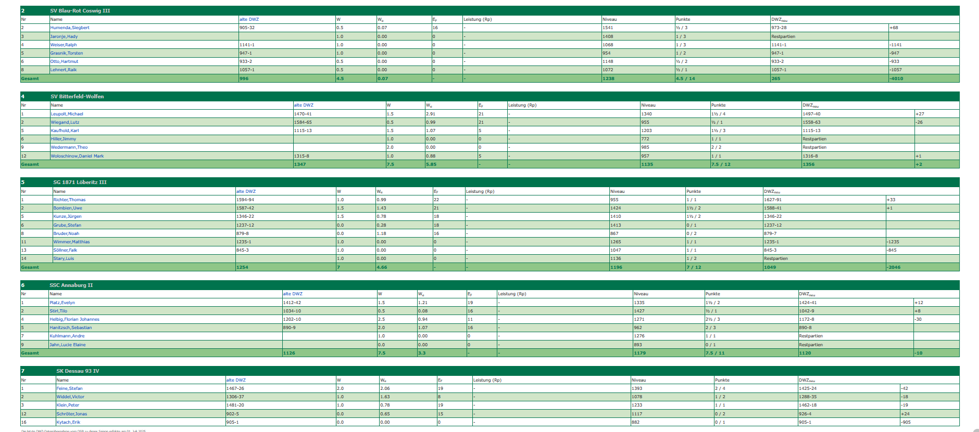Click the Wimmer,Matthias player link
The height and width of the screenshot is (432, 979).
click(x=71, y=242)
